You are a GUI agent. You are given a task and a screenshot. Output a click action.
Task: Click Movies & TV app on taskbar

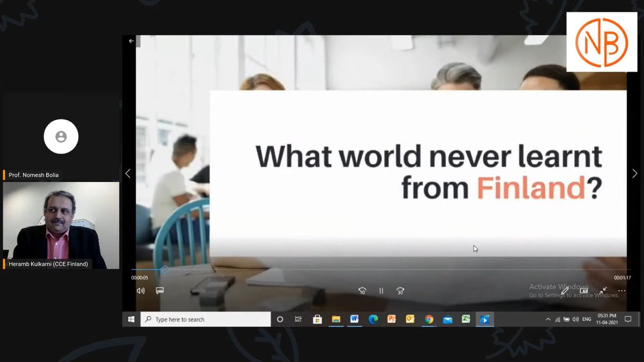click(x=485, y=319)
